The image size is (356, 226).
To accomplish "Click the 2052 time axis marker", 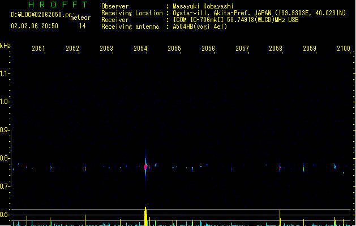I will (72, 49).
